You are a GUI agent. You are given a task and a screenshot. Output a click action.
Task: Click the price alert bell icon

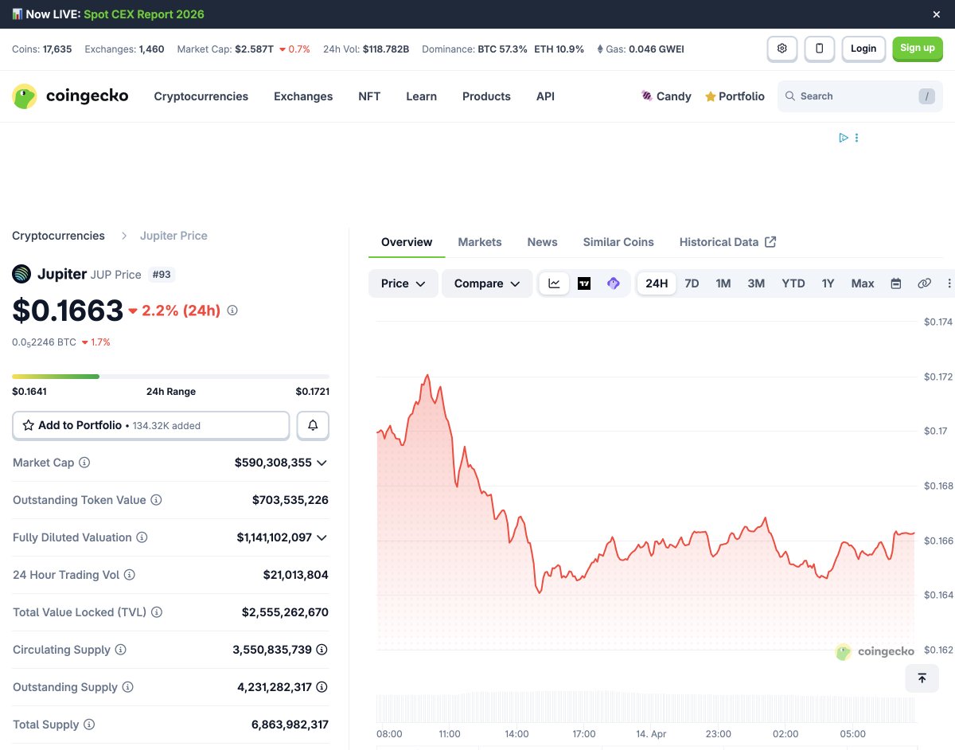(x=313, y=426)
